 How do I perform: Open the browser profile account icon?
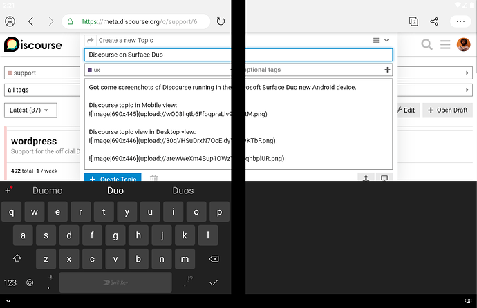10,21
